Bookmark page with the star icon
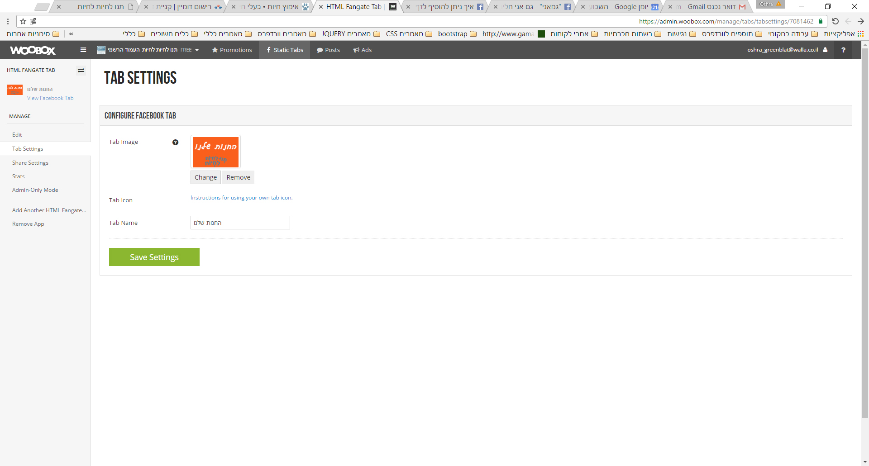Image resolution: width=869 pixels, height=466 pixels. (x=23, y=21)
